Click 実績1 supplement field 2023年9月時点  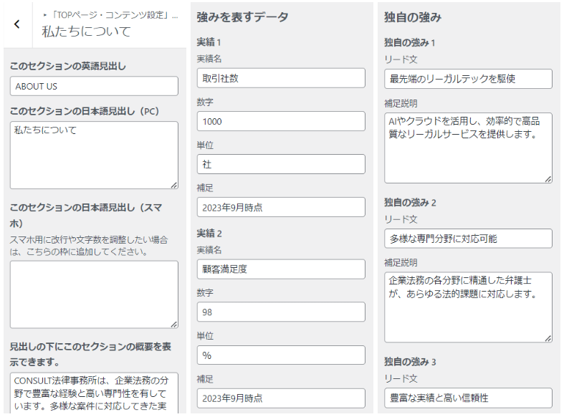click(281, 207)
